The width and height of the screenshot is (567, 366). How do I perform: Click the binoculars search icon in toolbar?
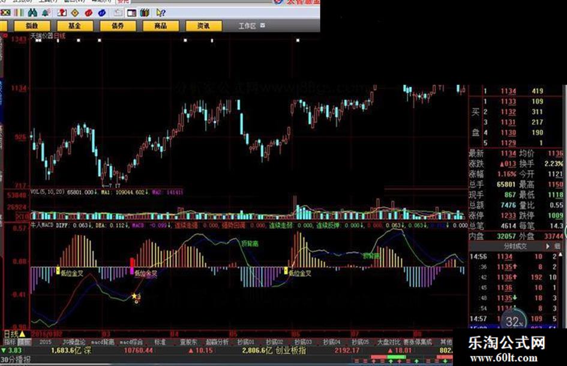[32, 13]
